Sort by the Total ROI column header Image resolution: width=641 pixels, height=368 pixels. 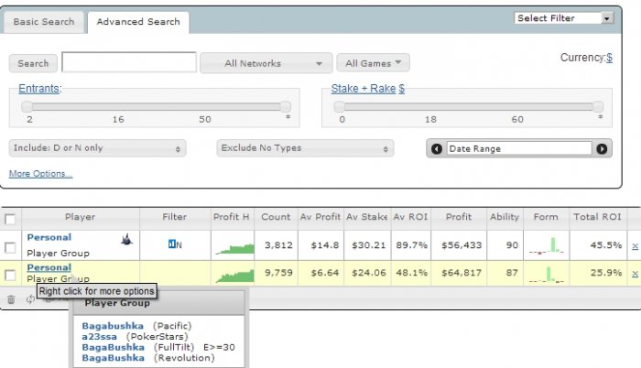(597, 217)
